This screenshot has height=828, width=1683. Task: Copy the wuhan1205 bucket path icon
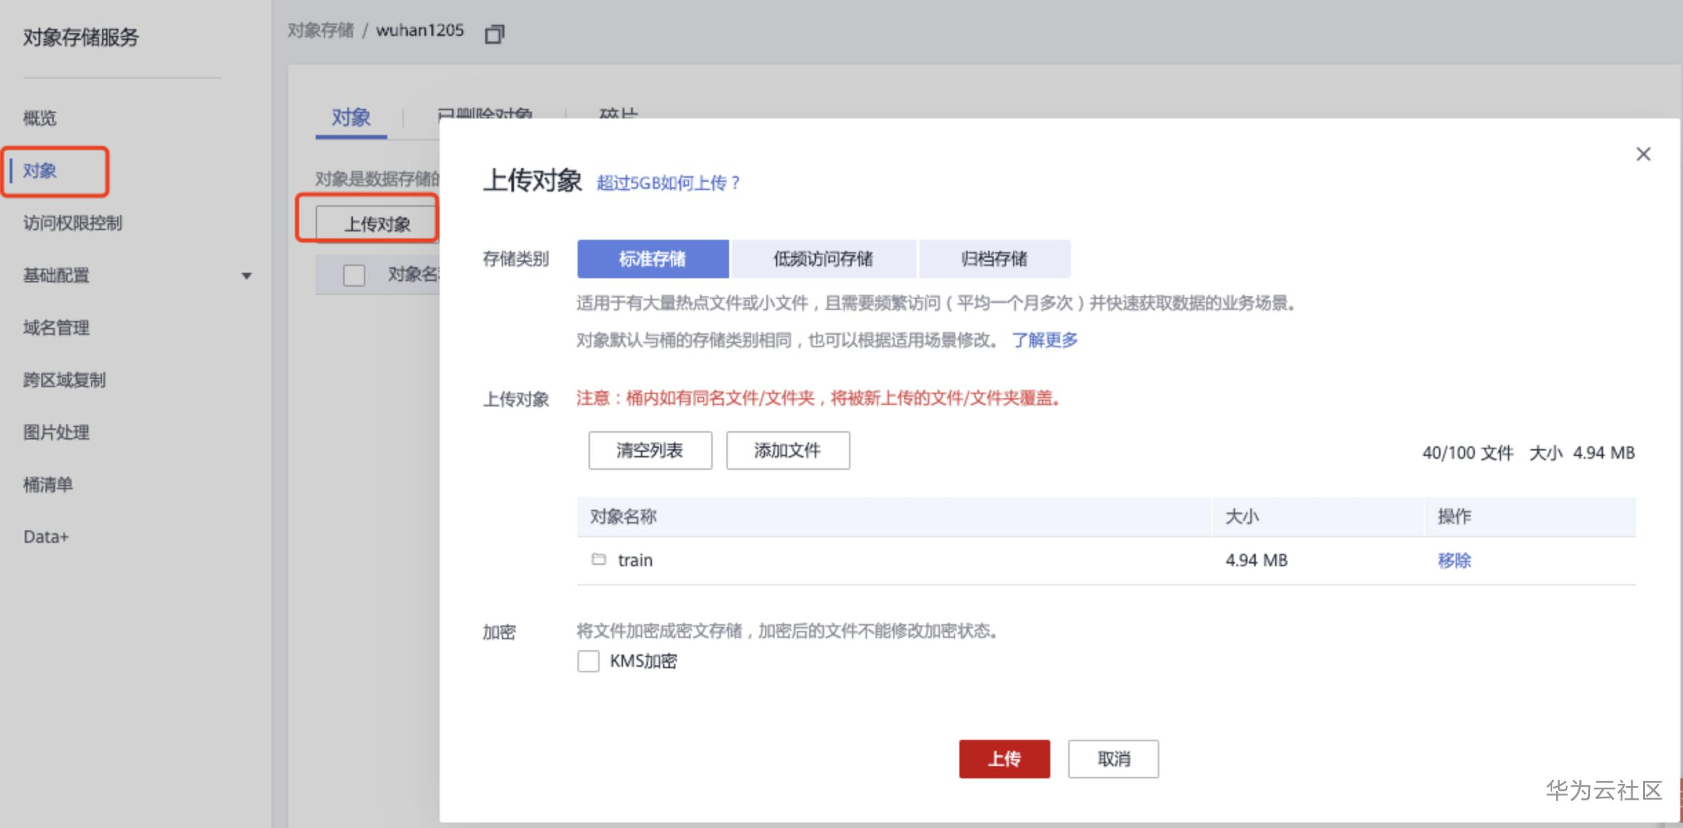click(x=495, y=33)
